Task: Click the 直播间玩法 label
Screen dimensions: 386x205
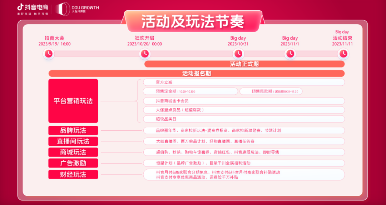Action: [73, 141]
